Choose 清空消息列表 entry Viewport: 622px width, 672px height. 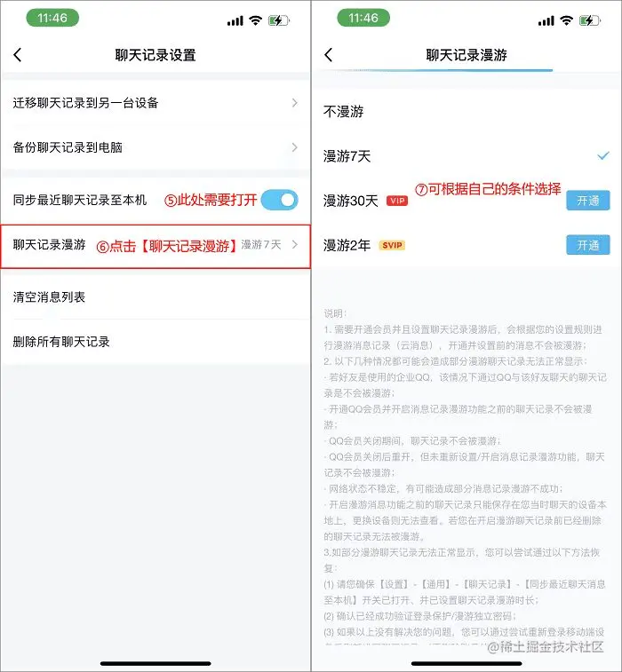[x=155, y=297]
